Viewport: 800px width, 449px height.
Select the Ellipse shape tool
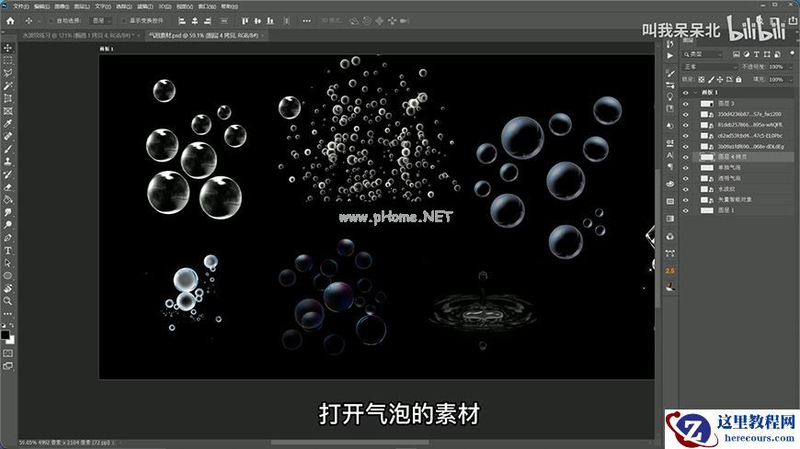pos(8,275)
